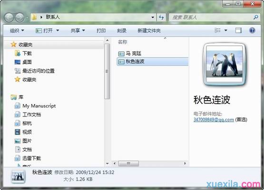Go back with the Back arrow button
This screenshot has height=190, width=264.
[9, 18]
